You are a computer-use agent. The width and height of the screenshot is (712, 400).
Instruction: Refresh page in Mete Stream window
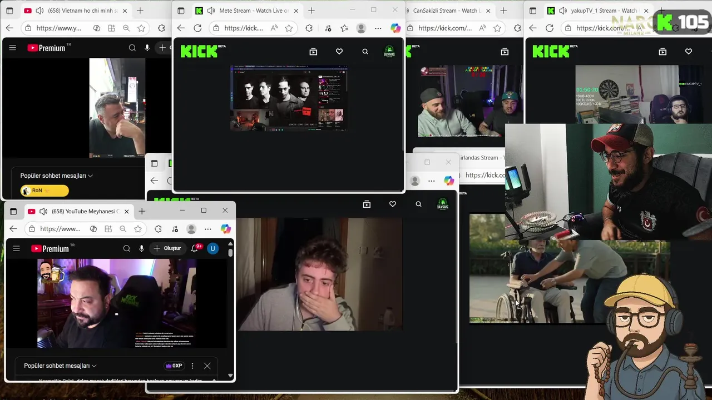(x=197, y=28)
